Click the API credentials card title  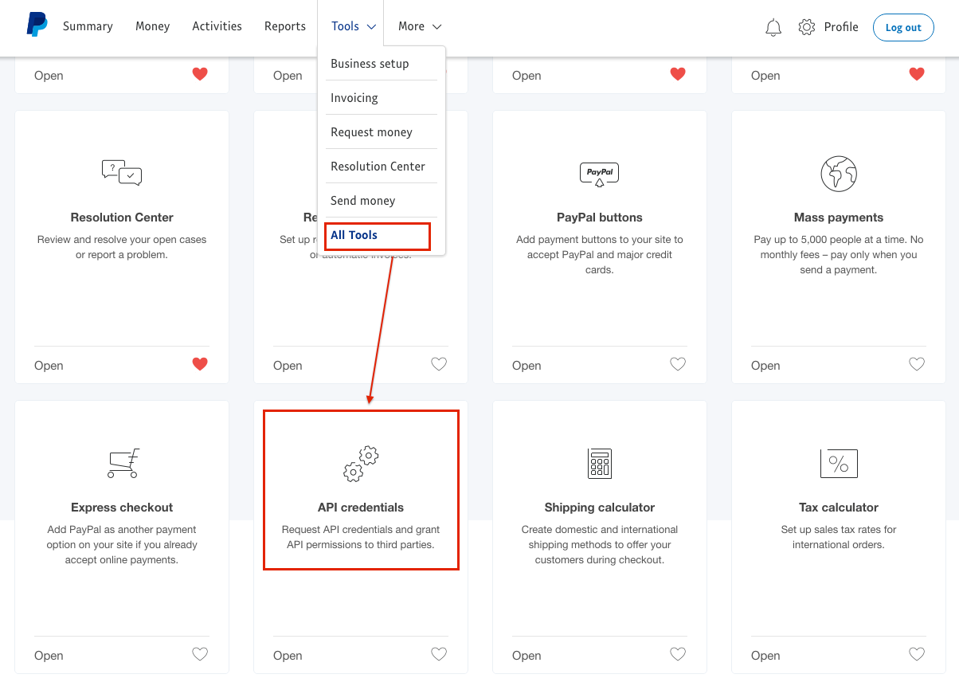click(x=361, y=508)
